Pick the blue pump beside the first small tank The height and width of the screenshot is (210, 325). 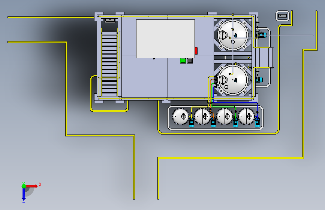tap(192, 122)
